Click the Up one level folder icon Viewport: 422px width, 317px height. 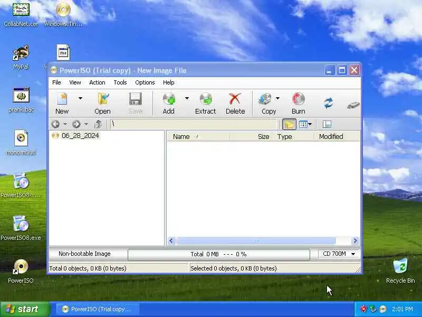point(98,124)
